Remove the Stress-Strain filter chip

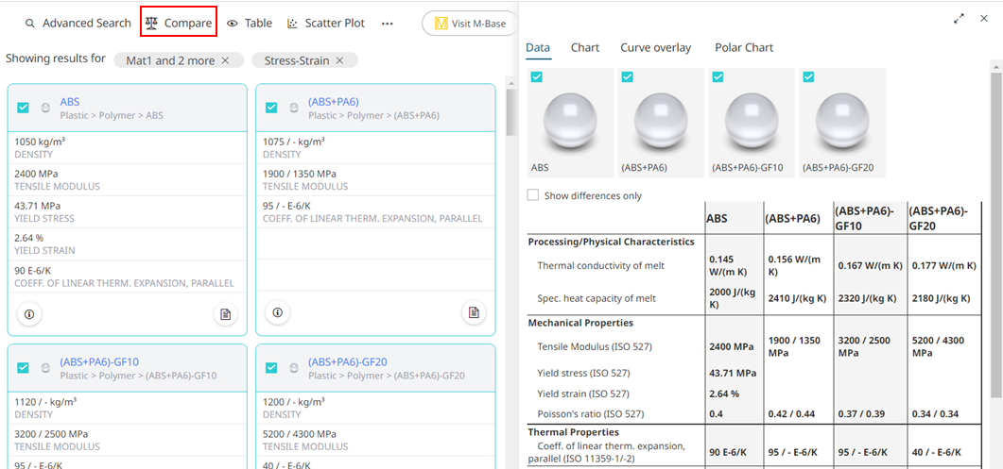pos(340,60)
